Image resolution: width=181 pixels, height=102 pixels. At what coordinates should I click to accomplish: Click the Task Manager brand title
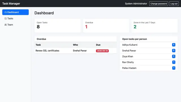pos(11,4)
